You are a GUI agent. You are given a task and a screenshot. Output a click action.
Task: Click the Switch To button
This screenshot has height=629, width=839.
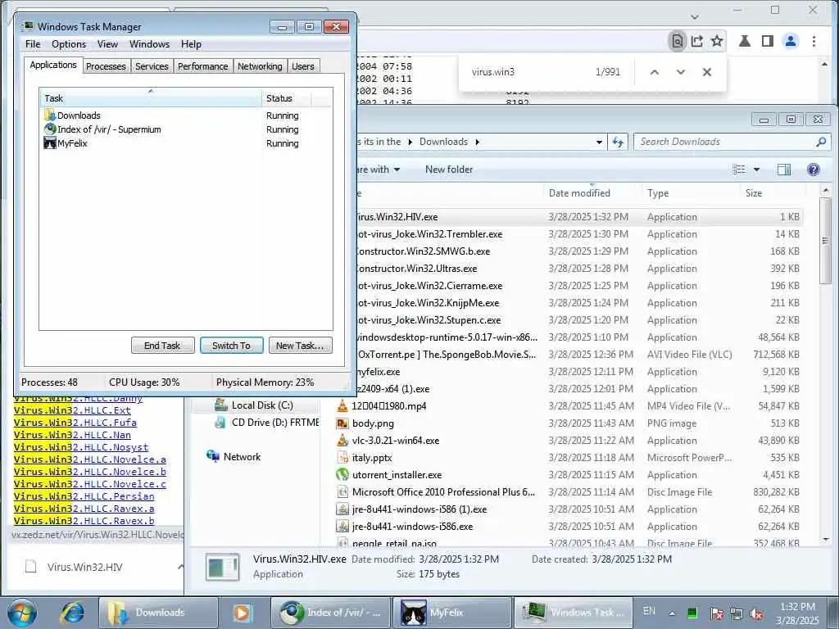[231, 346]
